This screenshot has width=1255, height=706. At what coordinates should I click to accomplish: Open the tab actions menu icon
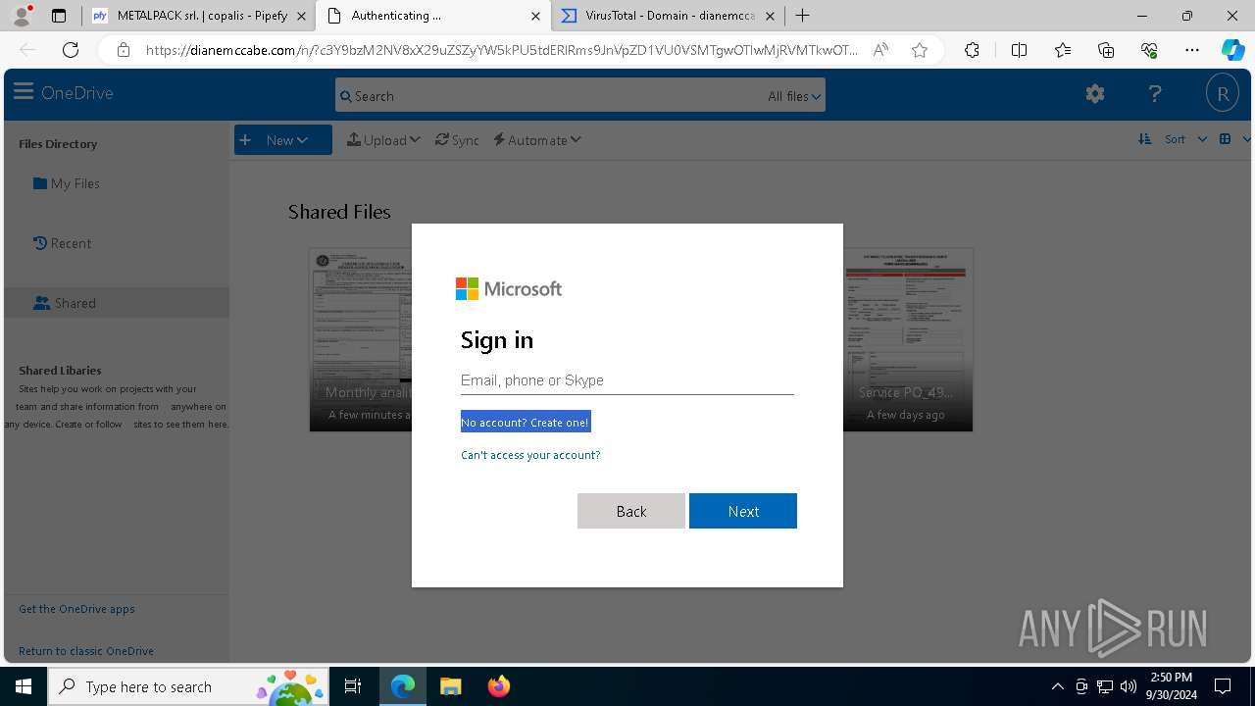[x=59, y=16]
